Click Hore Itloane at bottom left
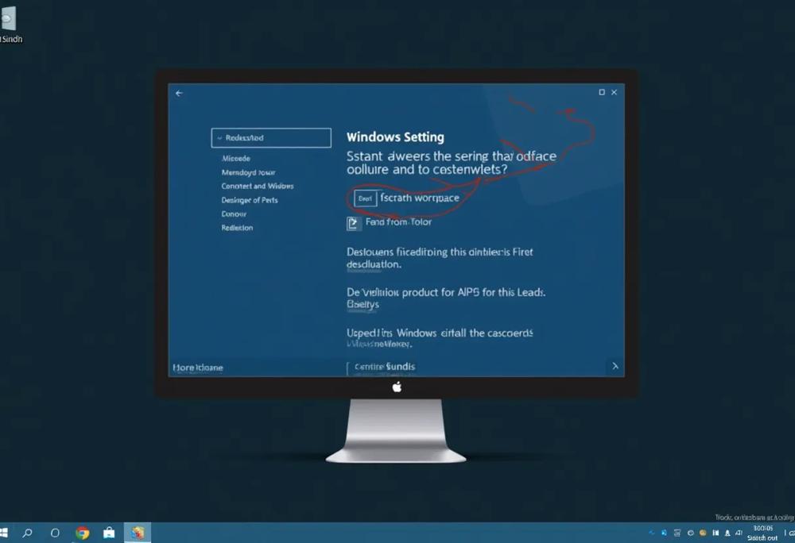795x543 pixels. pyautogui.click(x=198, y=368)
